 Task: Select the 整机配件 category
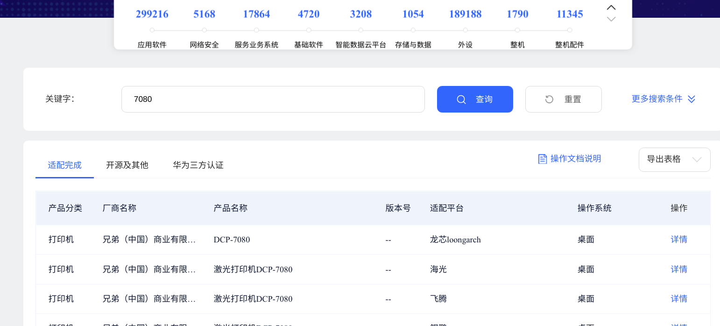point(570,45)
